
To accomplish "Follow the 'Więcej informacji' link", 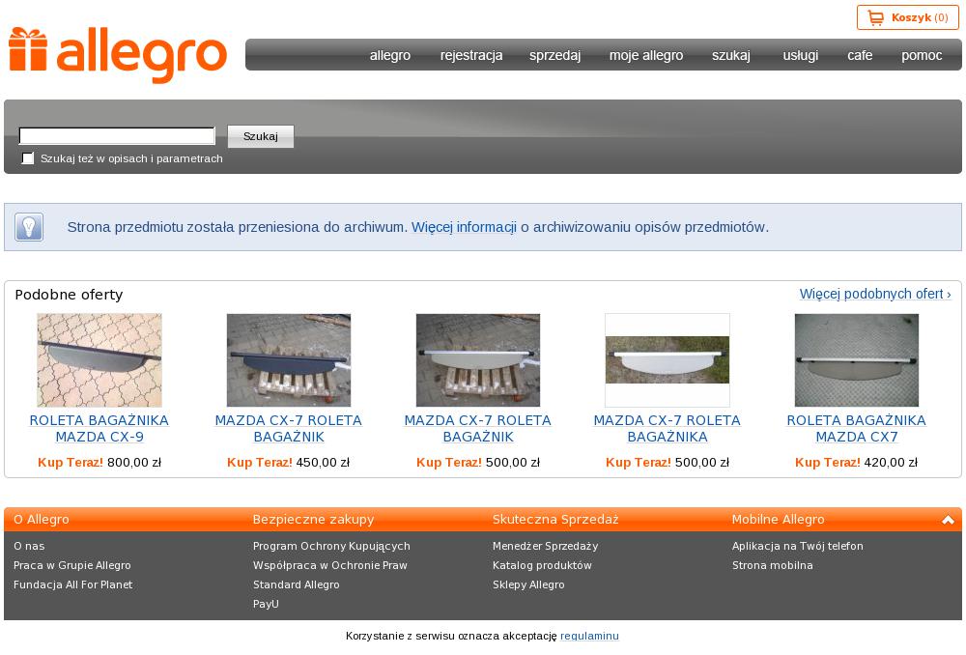I will click(x=464, y=227).
